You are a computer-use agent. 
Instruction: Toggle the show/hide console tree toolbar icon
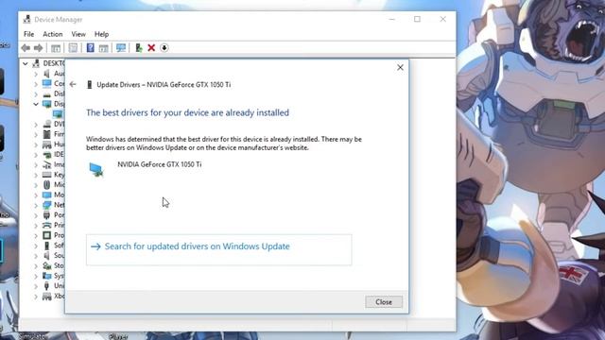56,48
